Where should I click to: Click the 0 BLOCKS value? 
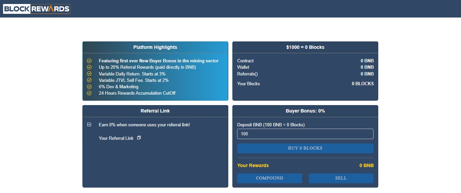click(x=363, y=84)
